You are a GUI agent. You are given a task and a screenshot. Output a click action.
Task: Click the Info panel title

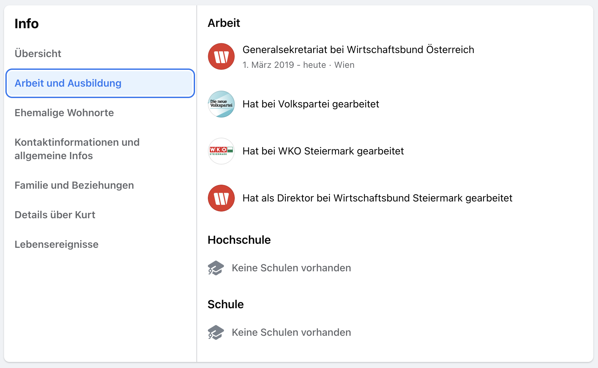click(x=27, y=24)
